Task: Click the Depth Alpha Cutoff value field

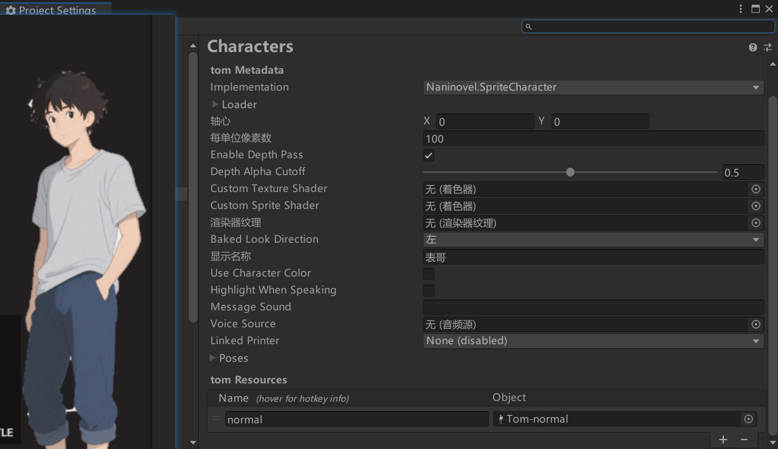Action: pyautogui.click(x=743, y=172)
